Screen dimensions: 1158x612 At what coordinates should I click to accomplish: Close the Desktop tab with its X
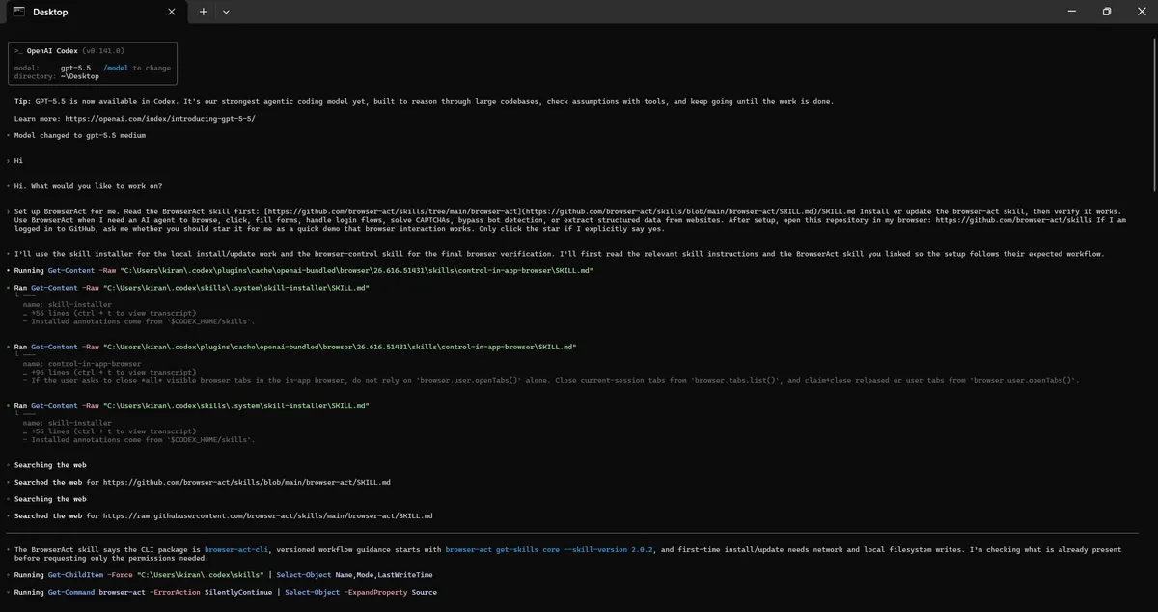(172, 12)
